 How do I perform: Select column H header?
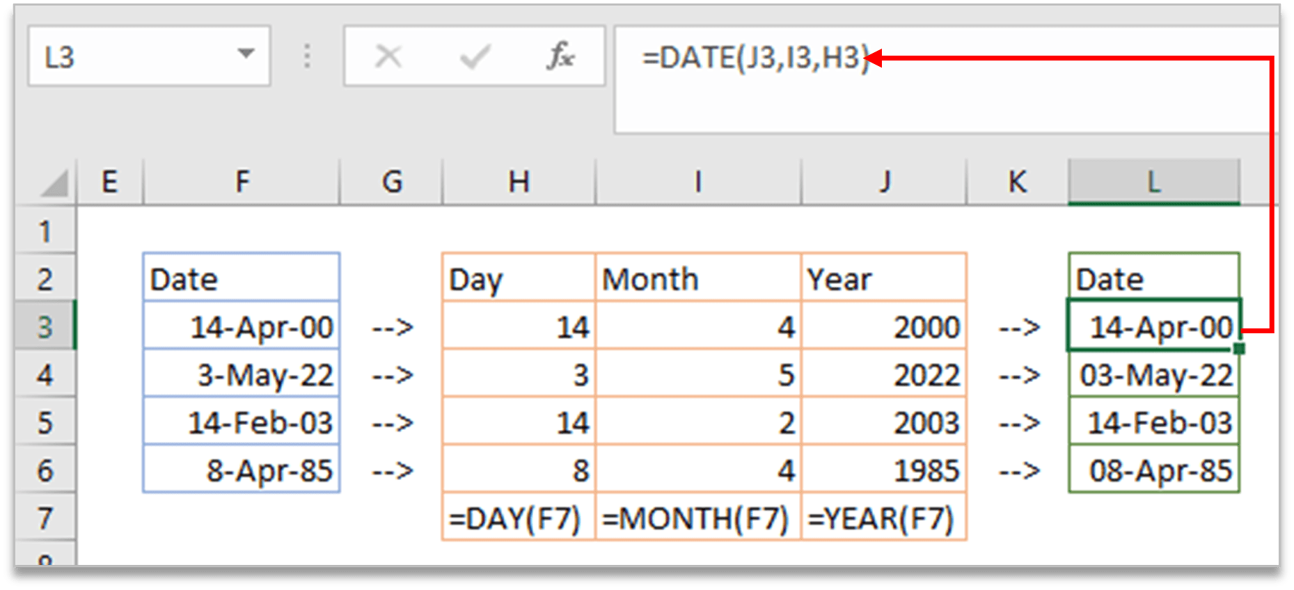coord(519,182)
